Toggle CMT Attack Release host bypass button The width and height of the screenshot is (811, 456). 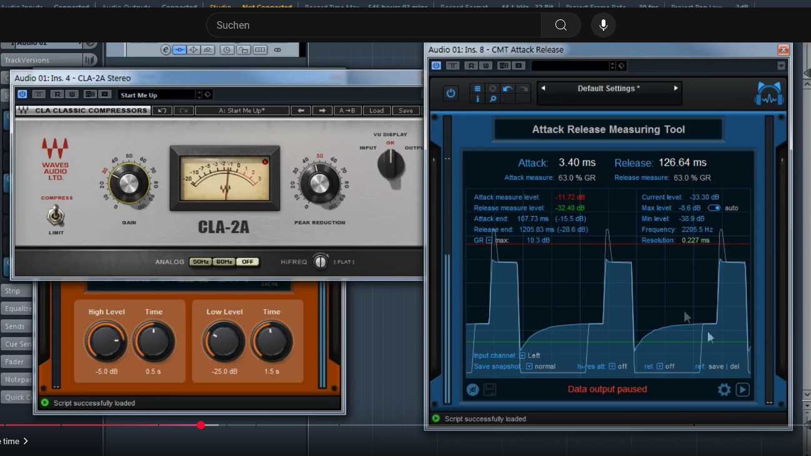[436, 66]
